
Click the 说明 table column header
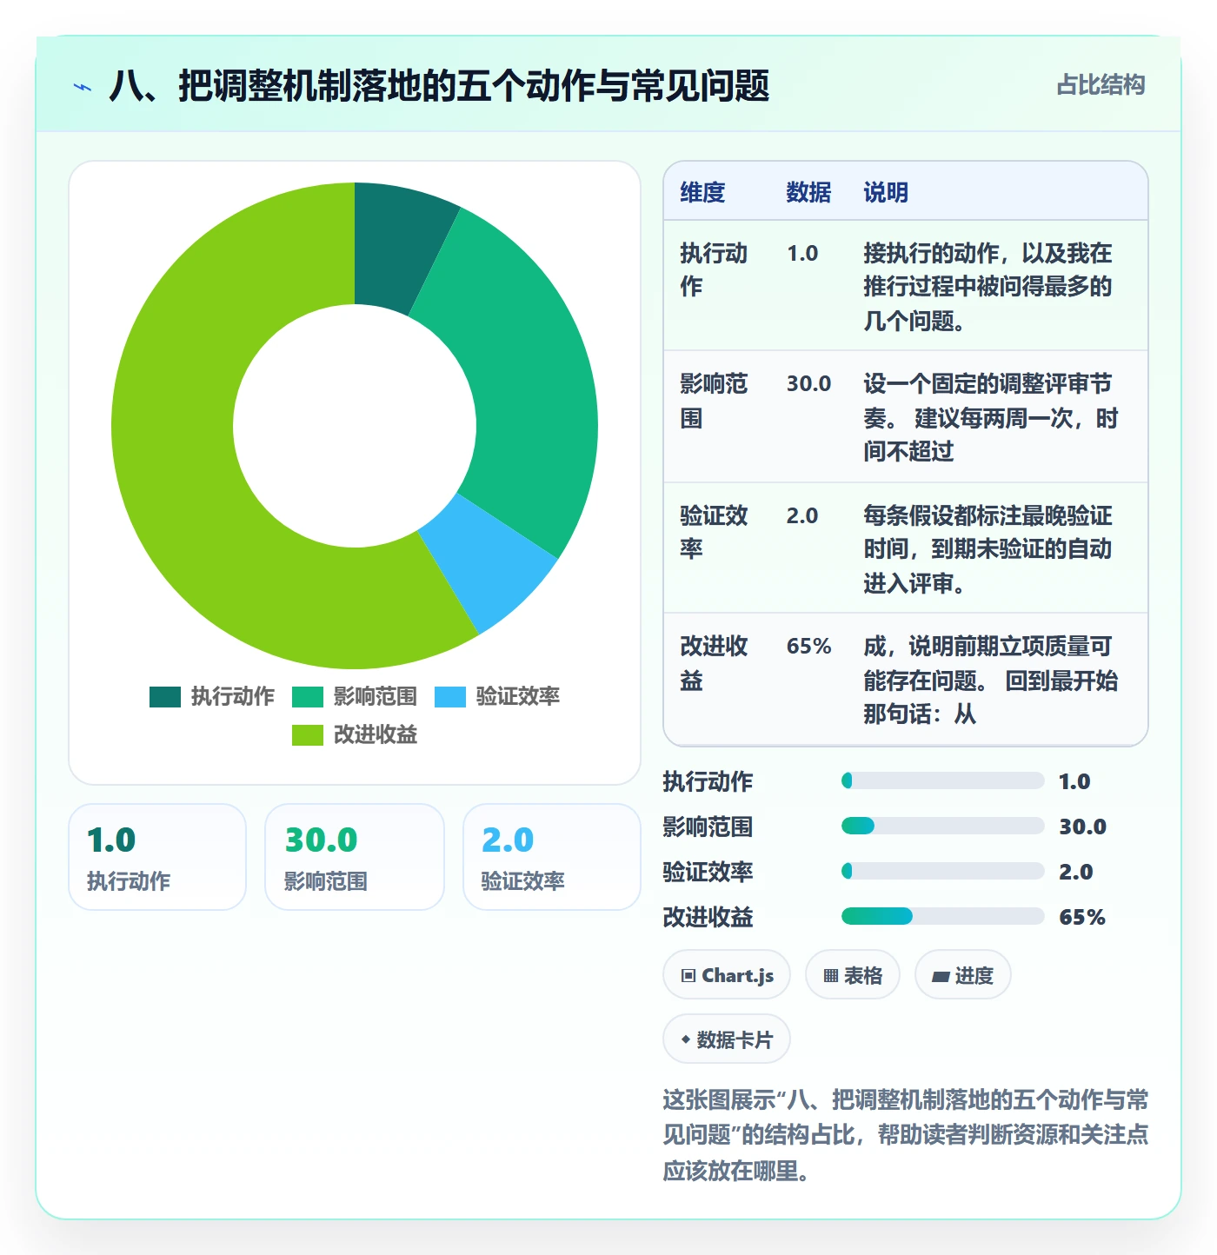coord(886,192)
